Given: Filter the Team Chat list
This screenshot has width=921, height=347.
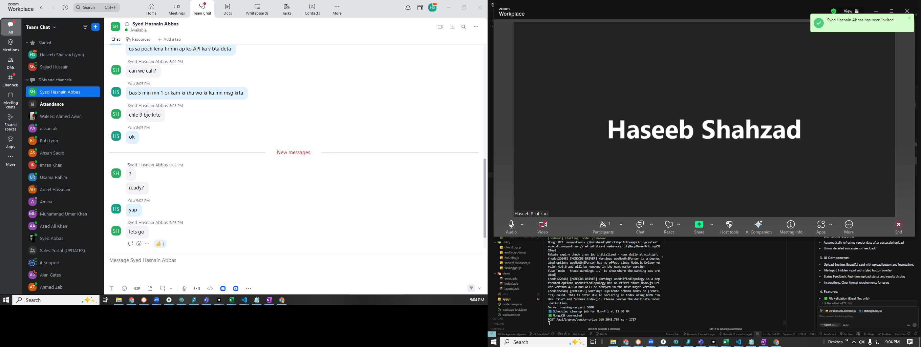Looking at the screenshot, I should click(85, 27).
